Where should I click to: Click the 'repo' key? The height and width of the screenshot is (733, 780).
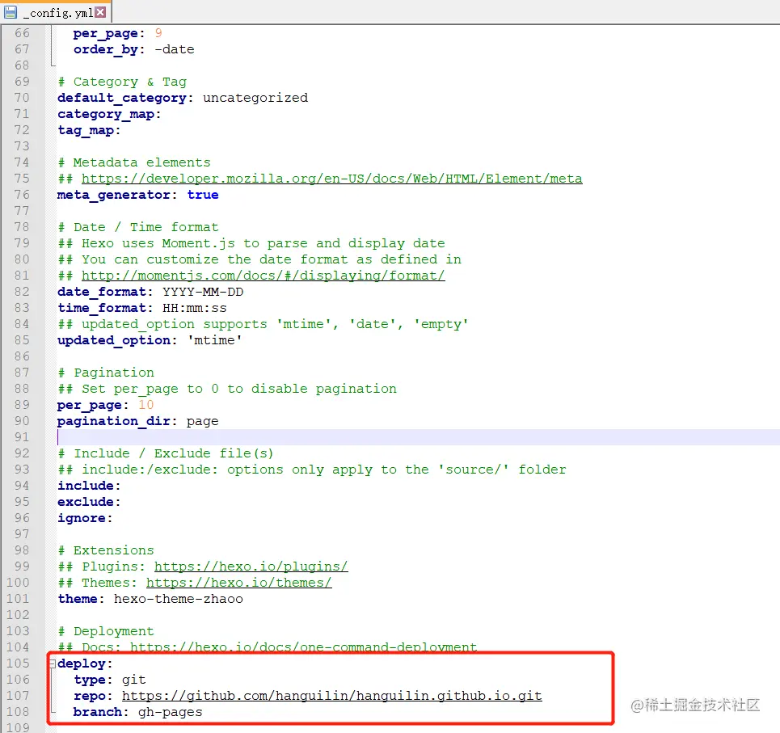pyautogui.click(x=90, y=696)
